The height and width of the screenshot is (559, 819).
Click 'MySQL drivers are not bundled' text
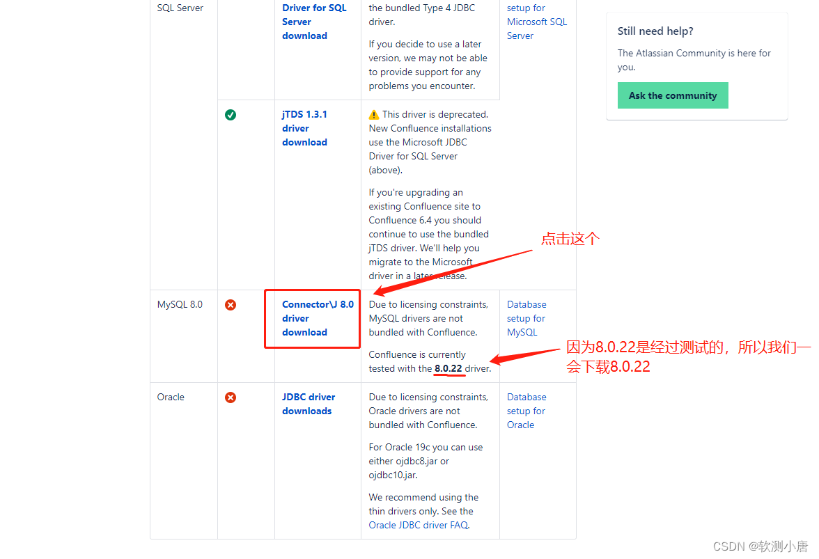coord(423,325)
